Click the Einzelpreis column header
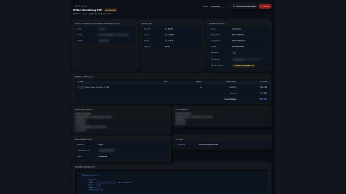The height and width of the screenshot is (194, 346). (231, 81)
